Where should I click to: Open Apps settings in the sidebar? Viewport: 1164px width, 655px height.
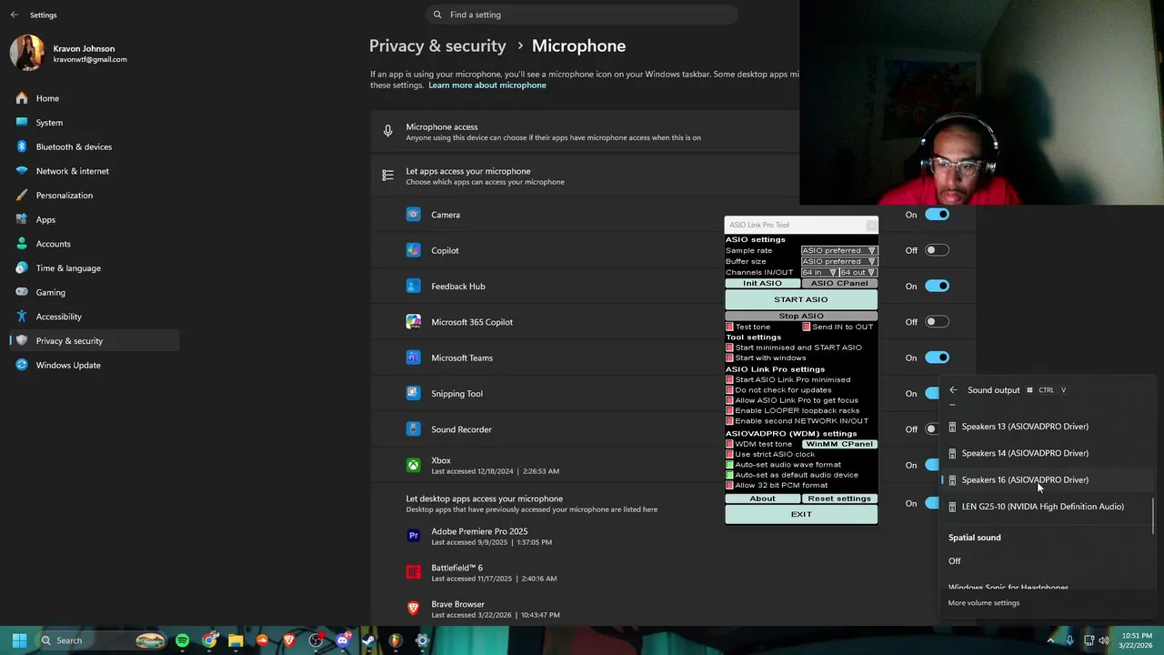95,219
